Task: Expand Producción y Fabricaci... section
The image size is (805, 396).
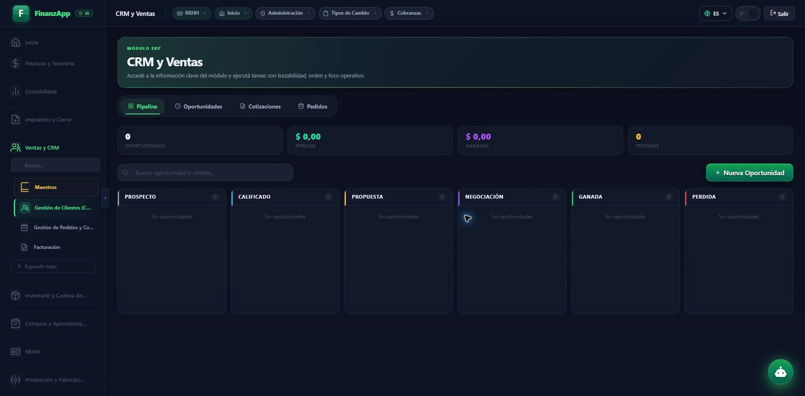Action: [x=55, y=380]
